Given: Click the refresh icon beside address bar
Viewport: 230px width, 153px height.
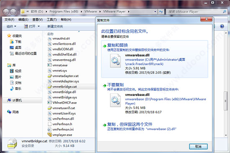Looking at the screenshot, I should [x=161, y=12].
